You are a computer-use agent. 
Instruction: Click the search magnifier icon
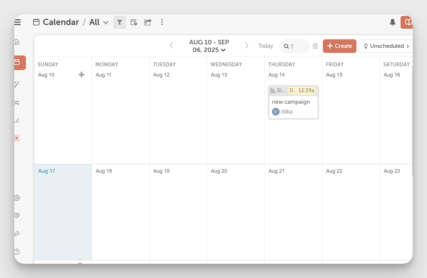point(286,46)
